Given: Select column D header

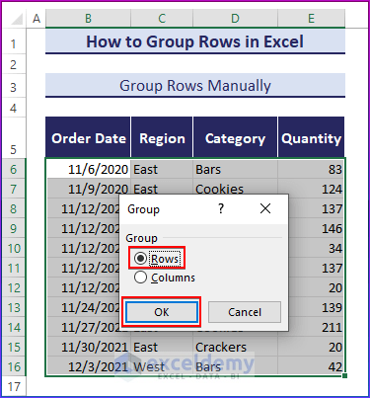Looking at the screenshot, I should click(235, 19).
